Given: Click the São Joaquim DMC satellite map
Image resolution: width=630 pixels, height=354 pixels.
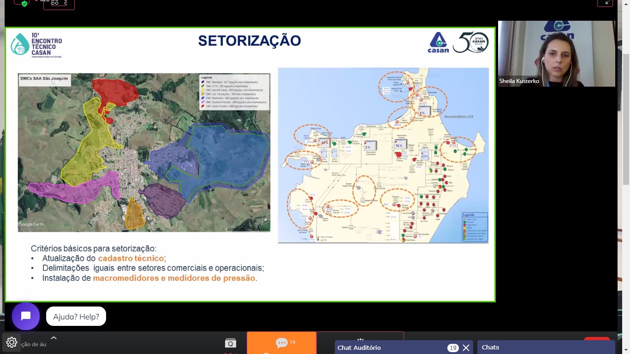Looking at the screenshot, I should [x=144, y=152].
